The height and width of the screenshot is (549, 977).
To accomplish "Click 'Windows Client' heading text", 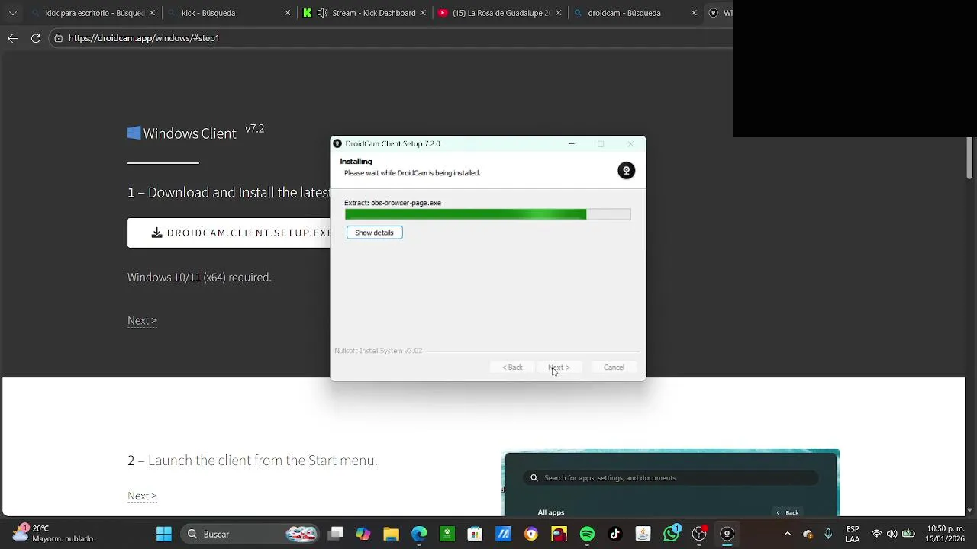I will [x=190, y=133].
